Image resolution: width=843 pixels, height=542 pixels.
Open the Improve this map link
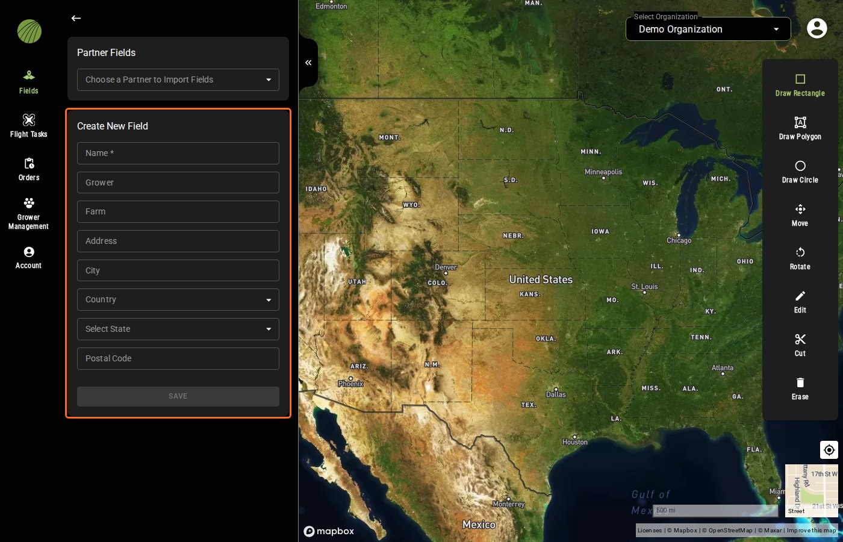(812, 531)
